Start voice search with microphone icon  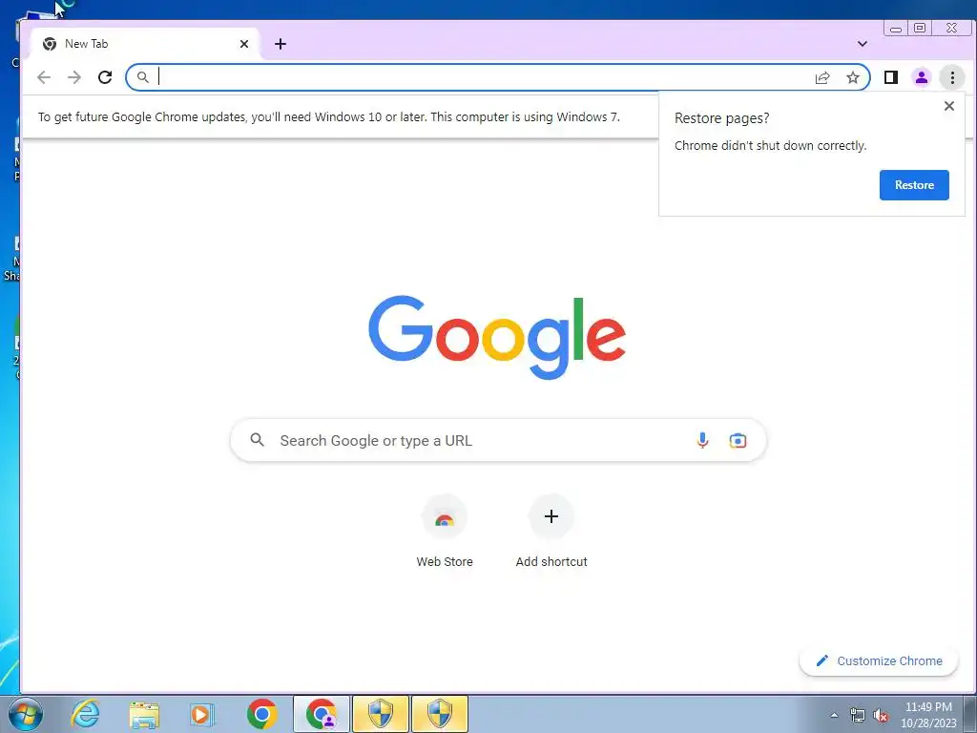[702, 441]
